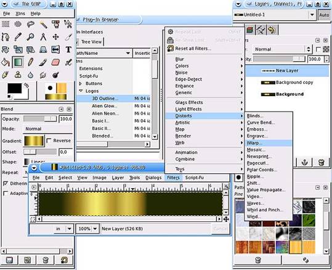
Task: Expand the Buttons tree node
Action: pyautogui.click(x=81, y=83)
